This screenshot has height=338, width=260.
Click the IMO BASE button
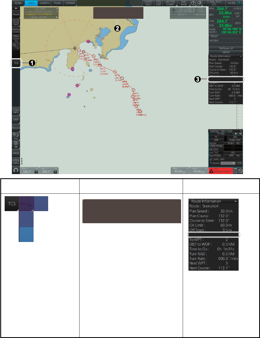[x=184, y=3]
